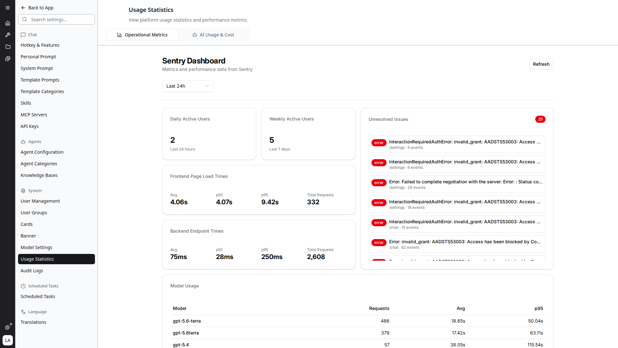Open Agent Configuration page
The width and height of the screenshot is (618, 348).
click(56, 152)
